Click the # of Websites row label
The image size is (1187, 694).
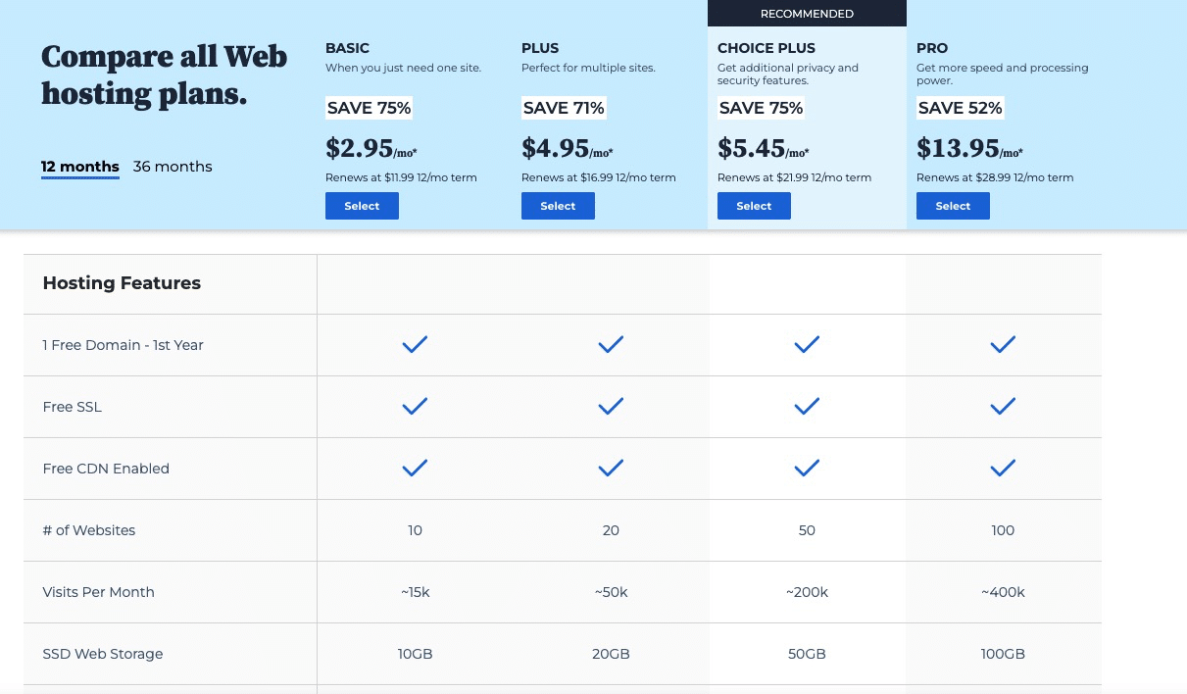pyautogui.click(x=89, y=530)
